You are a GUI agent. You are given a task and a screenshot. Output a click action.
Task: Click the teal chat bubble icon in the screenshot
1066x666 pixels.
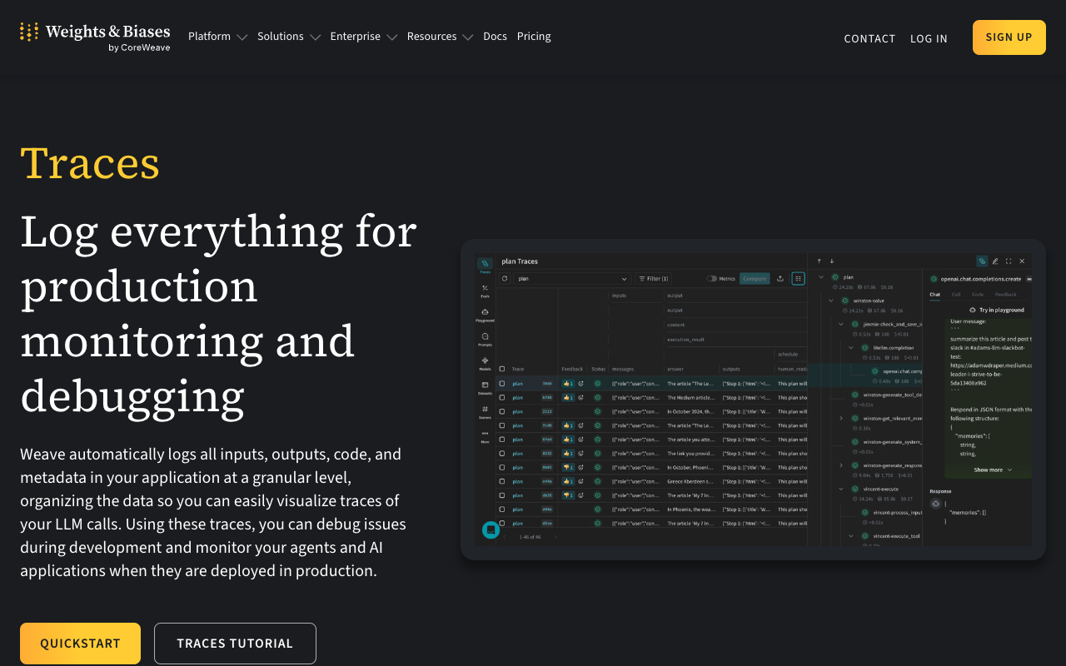pyautogui.click(x=491, y=529)
